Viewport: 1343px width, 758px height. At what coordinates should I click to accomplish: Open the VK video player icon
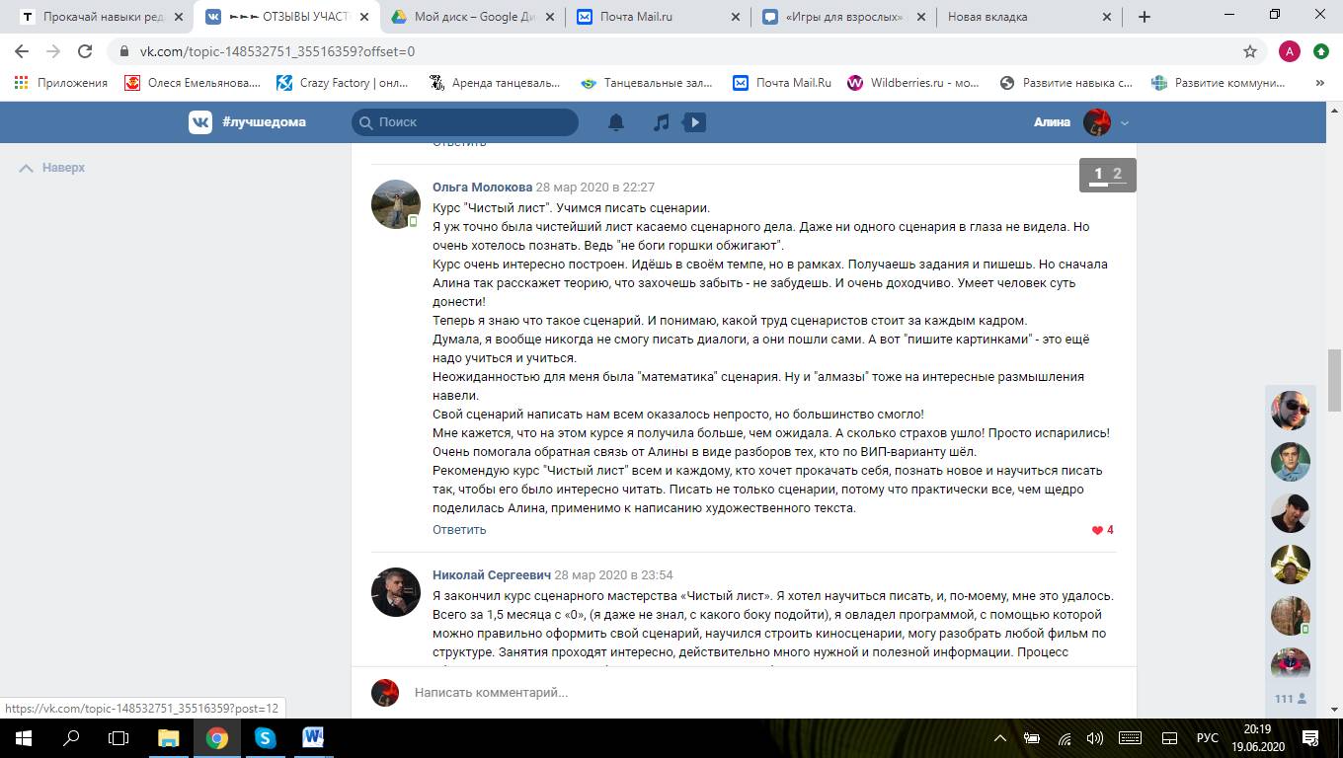(695, 122)
